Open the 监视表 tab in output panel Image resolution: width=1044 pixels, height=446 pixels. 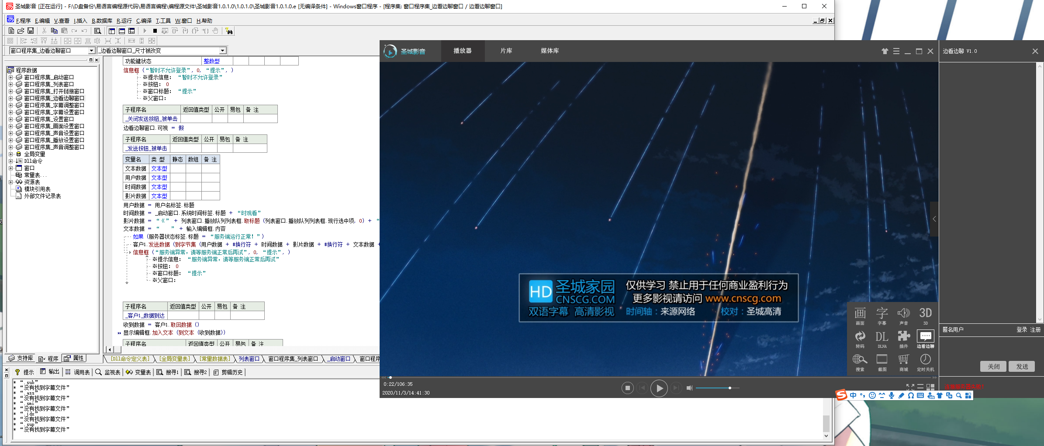(108, 372)
